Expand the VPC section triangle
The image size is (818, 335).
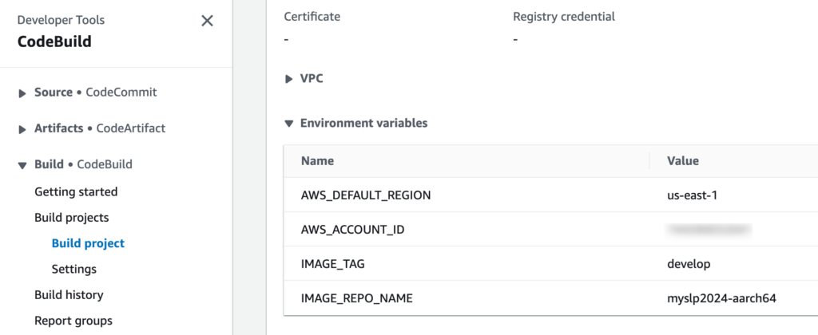[x=289, y=79]
